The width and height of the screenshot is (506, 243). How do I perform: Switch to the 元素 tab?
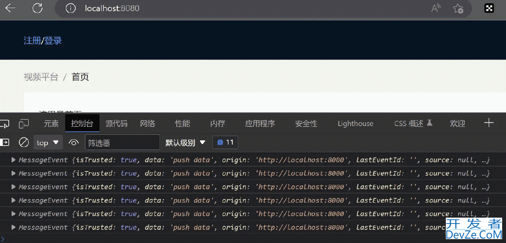(x=51, y=123)
